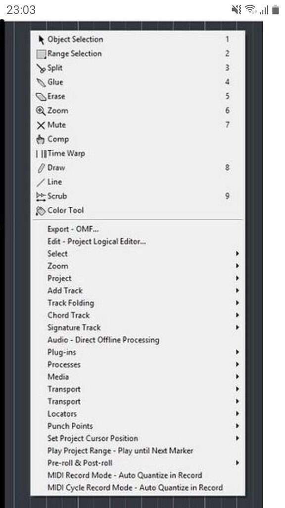Select the Glue tool icon

pos(41,82)
